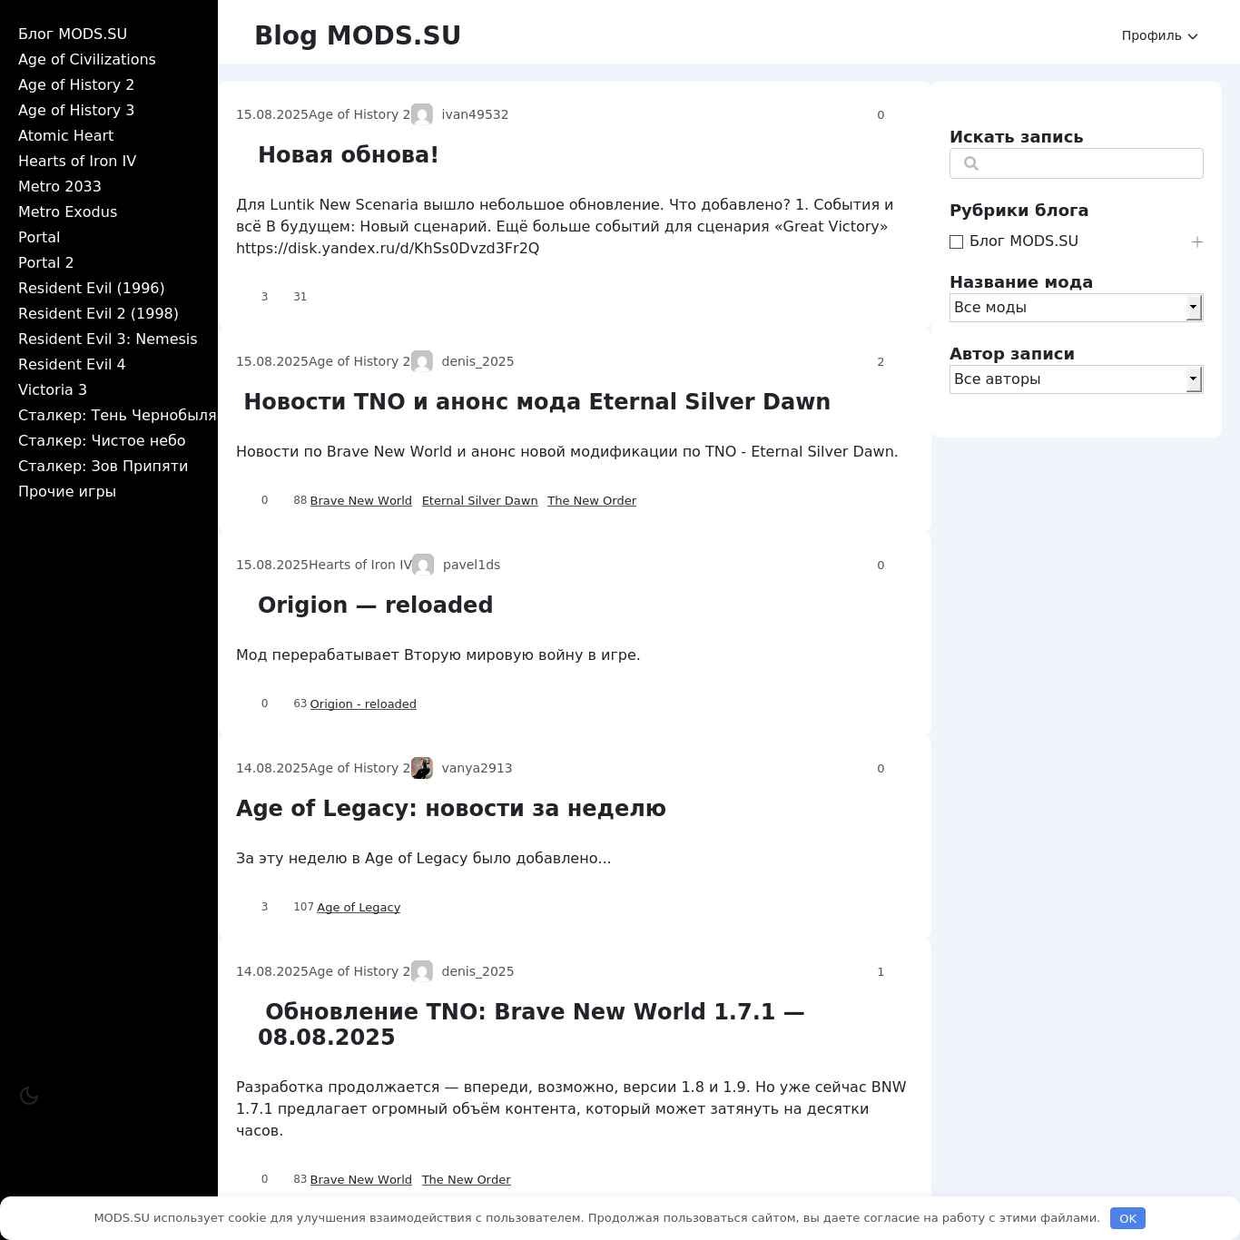
Task: Open post Origion — reloaded
Action: 375,605
